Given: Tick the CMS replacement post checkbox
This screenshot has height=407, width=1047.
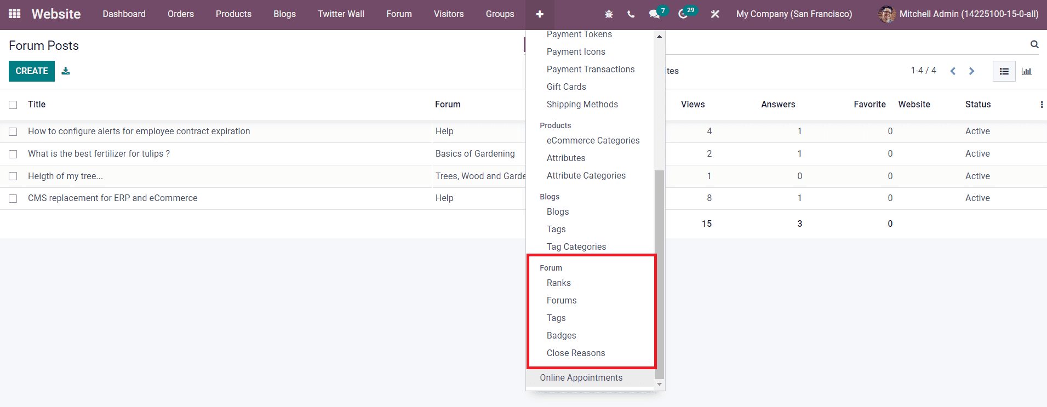Looking at the screenshot, I should coord(13,198).
